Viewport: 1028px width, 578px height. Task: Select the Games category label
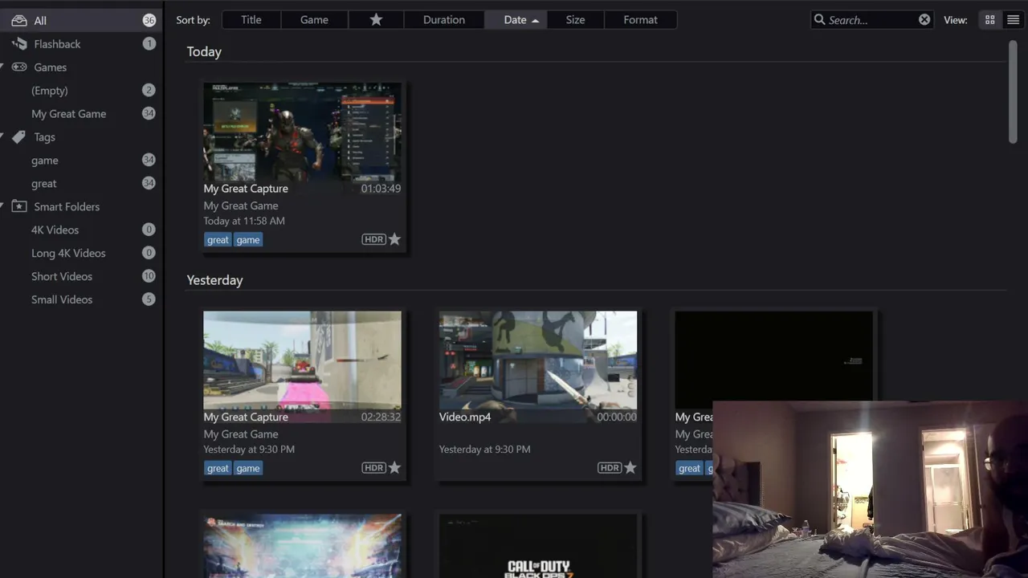pyautogui.click(x=50, y=67)
